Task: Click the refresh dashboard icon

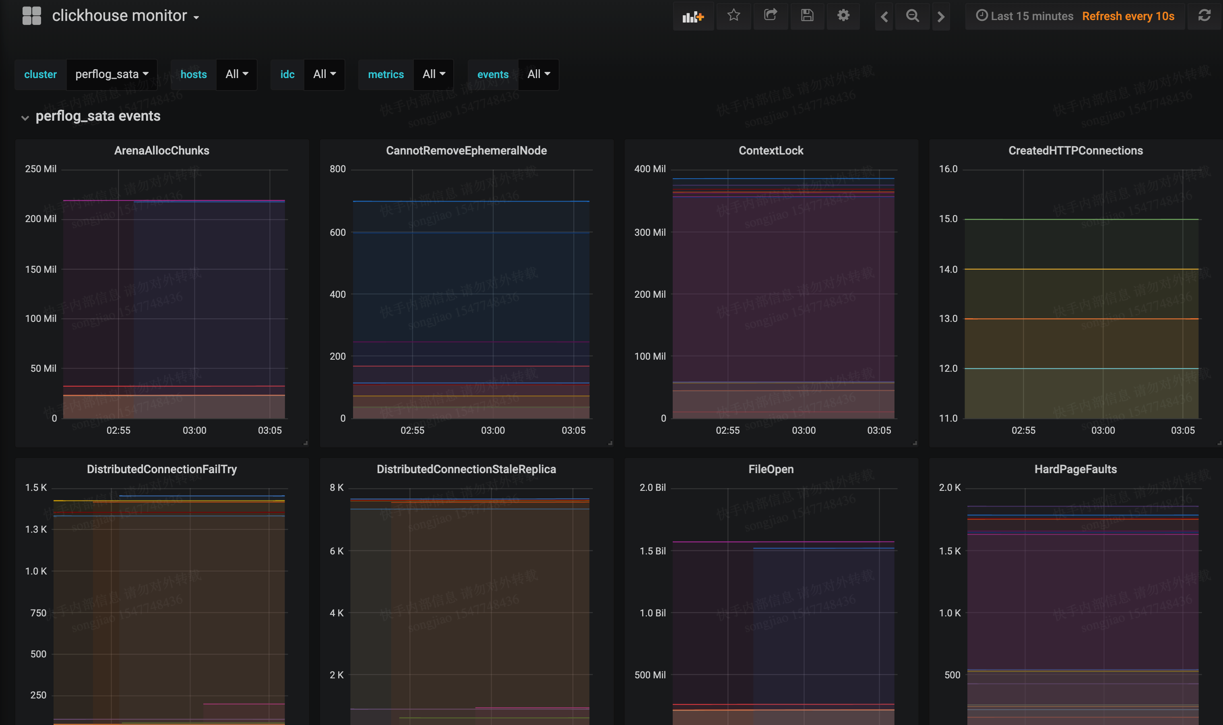Action: 1204,16
